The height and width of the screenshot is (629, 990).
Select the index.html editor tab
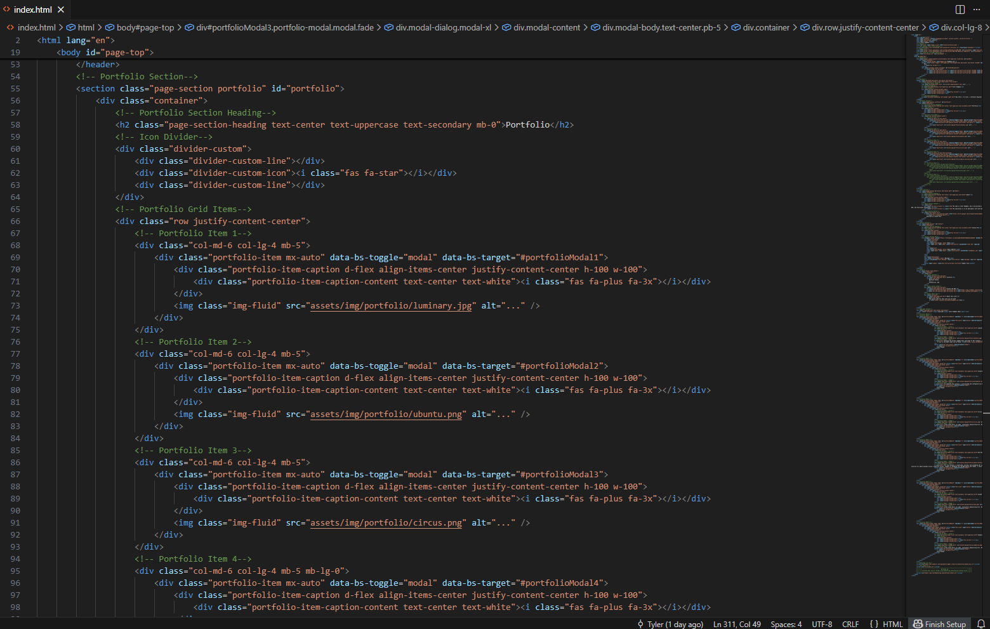tap(33, 10)
